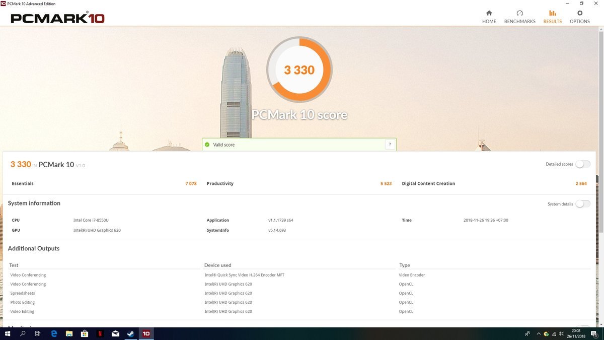Open the Action Center notifications icon
604x340 pixels.
[594, 333]
